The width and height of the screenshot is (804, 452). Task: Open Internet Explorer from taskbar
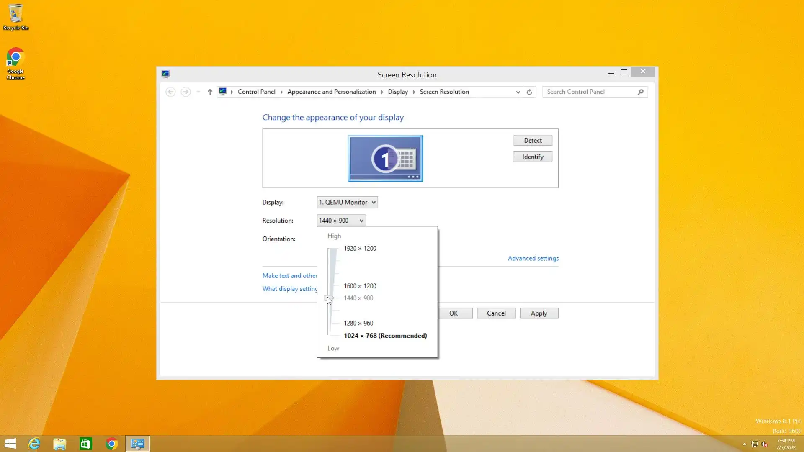[34, 444]
